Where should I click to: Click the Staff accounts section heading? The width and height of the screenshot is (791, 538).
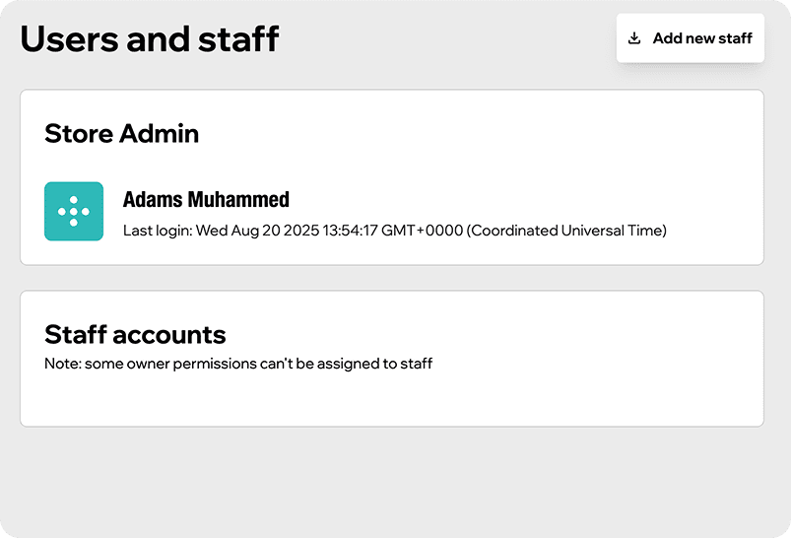coord(135,335)
